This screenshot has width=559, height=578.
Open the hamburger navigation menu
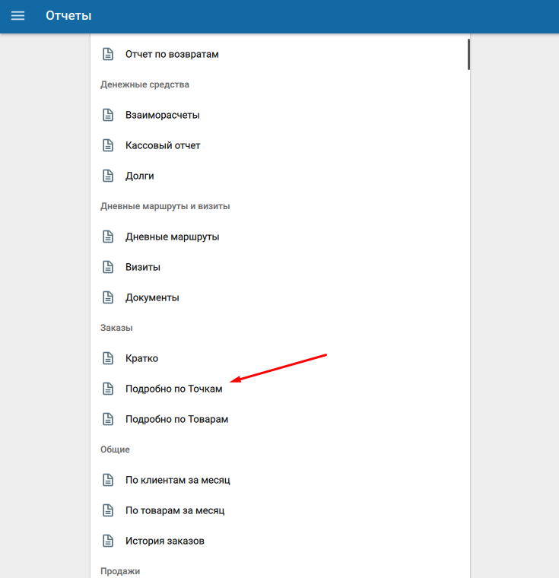pos(17,16)
